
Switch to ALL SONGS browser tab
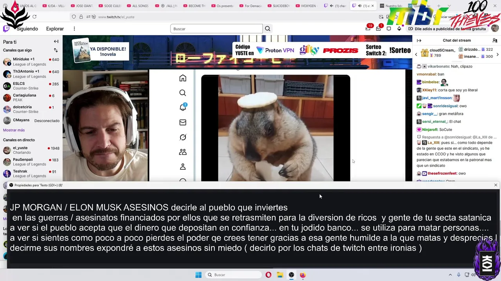pyautogui.click(x=138, y=6)
